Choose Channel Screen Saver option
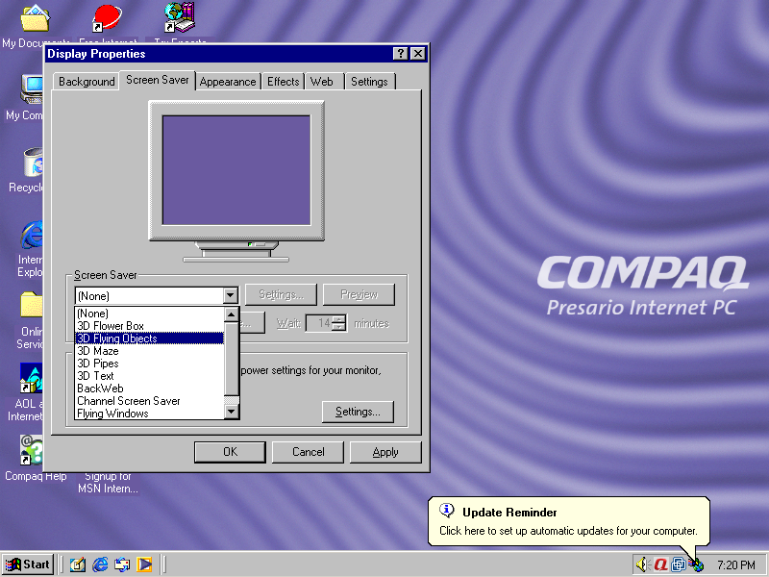The height and width of the screenshot is (577, 769). [150, 401]
